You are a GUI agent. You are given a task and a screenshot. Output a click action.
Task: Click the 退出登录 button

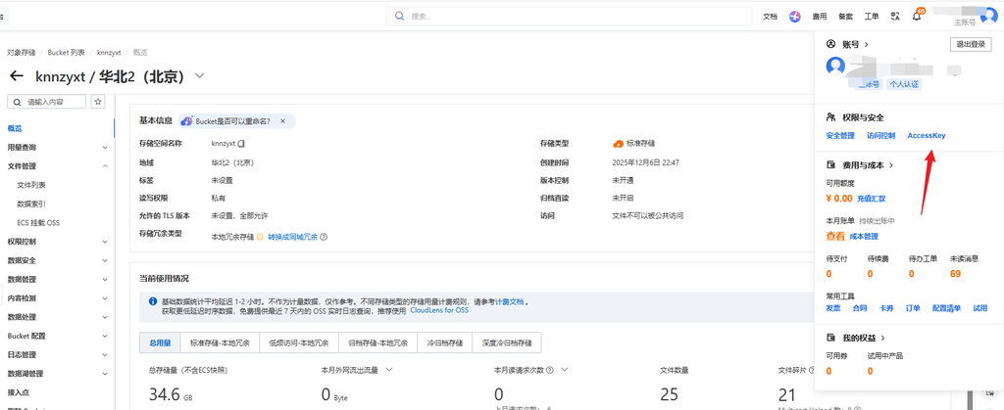971,44
